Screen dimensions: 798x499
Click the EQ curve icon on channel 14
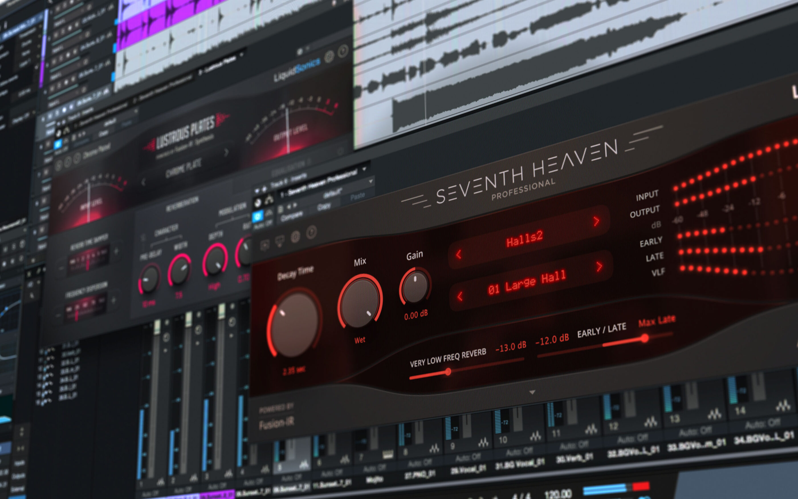783,405
